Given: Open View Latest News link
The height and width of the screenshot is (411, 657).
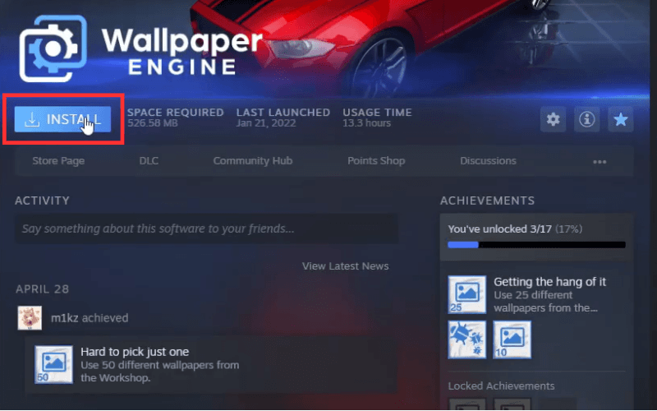Looking at the screenshot, I should (345, 266).
